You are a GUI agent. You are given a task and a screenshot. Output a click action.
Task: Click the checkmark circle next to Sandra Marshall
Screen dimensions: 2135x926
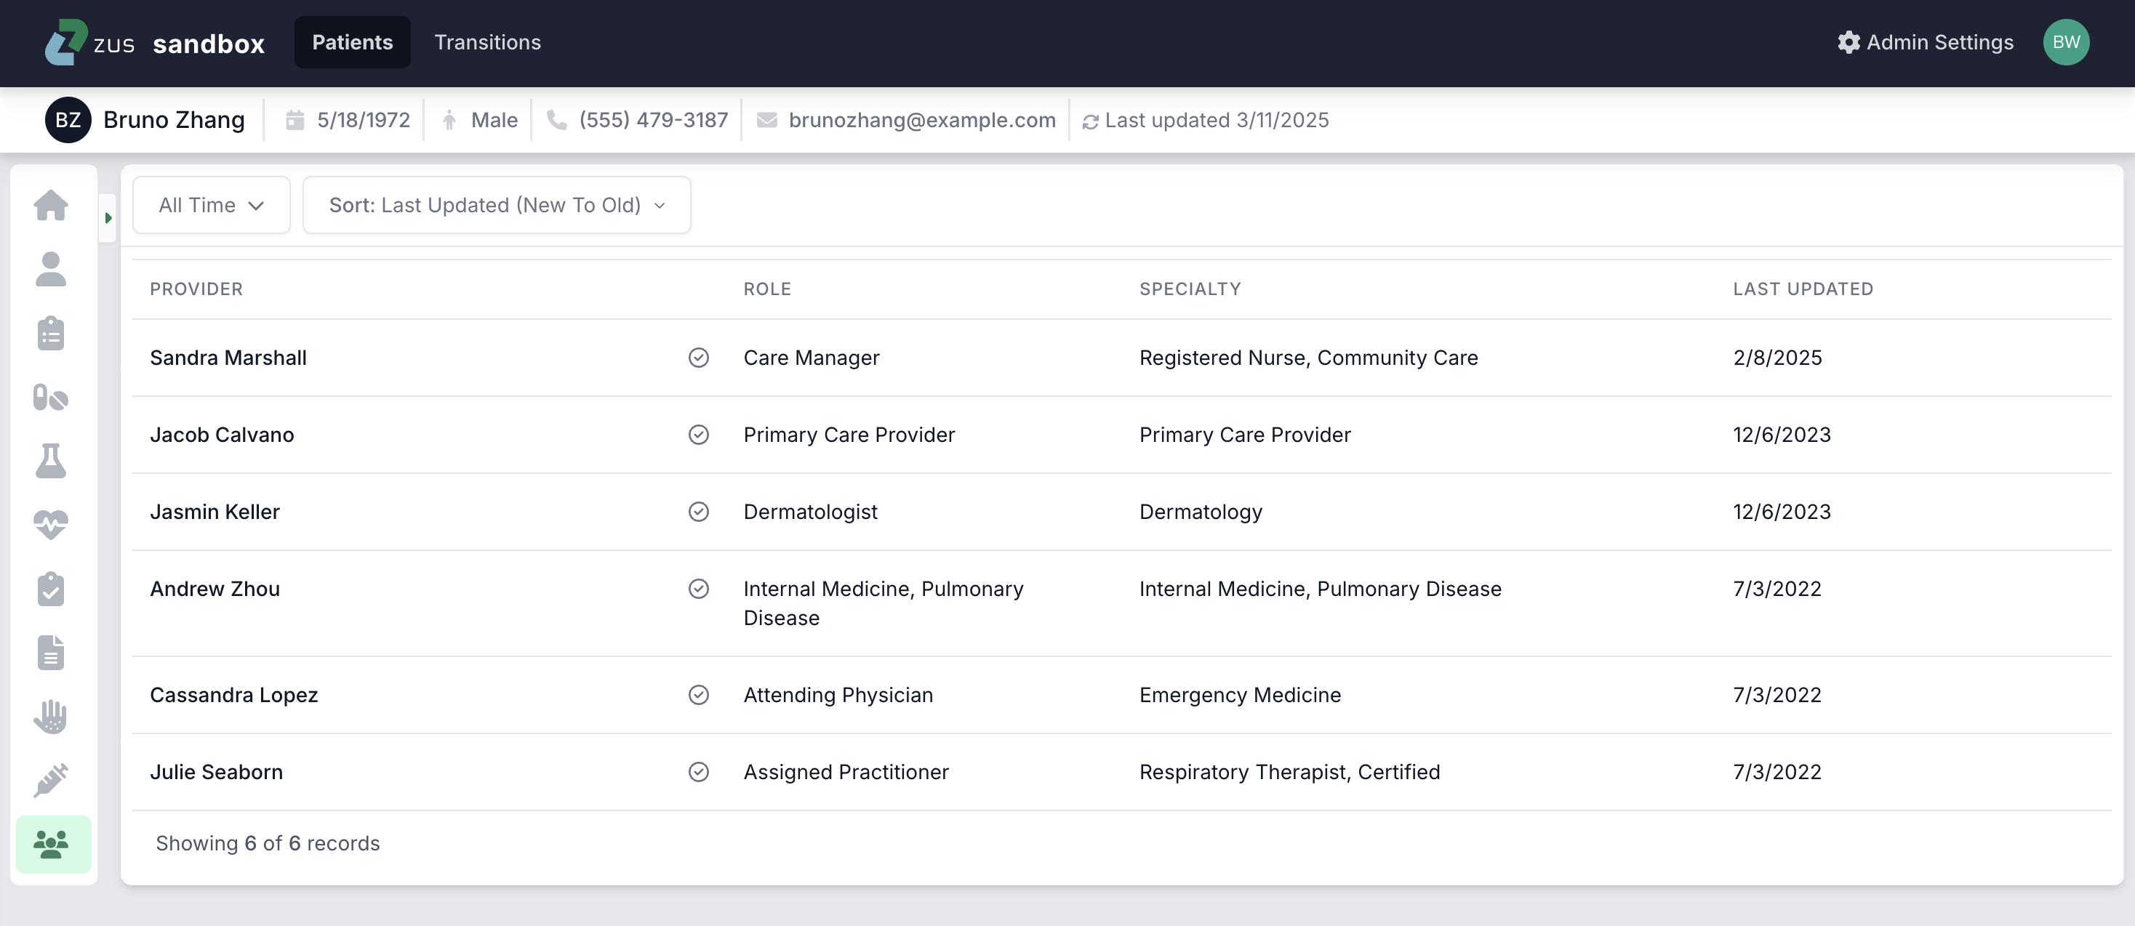pyautogui.click(x=699, y=358)
